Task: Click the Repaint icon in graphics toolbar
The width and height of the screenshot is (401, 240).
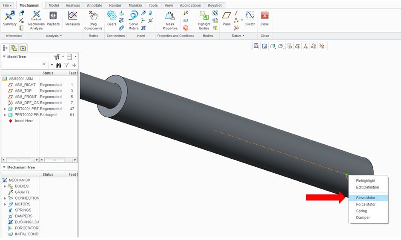Action: pyautogui.click(x=264, y=46)
